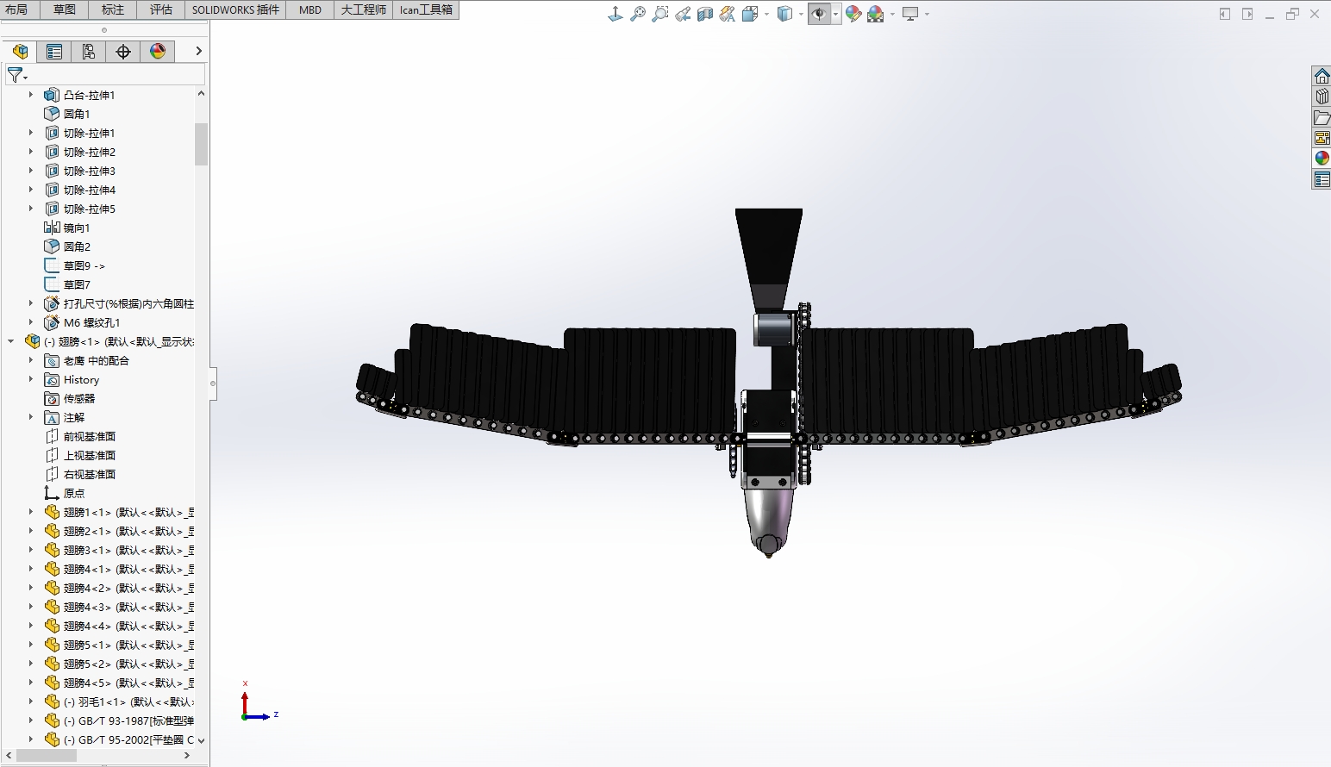Switch to the DimXpertManager tab
This screenshot has height=767, width=1331.
pos(123,52)
